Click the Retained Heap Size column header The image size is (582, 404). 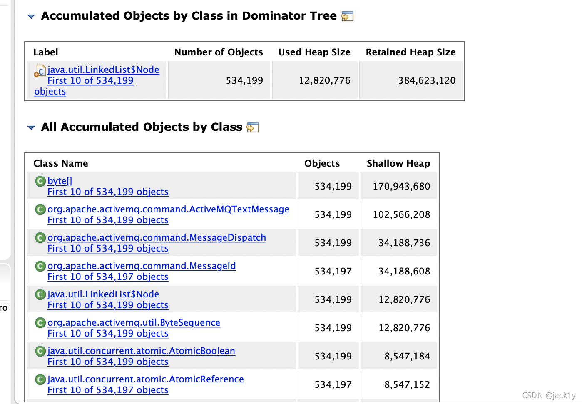[x=410, y=52]
